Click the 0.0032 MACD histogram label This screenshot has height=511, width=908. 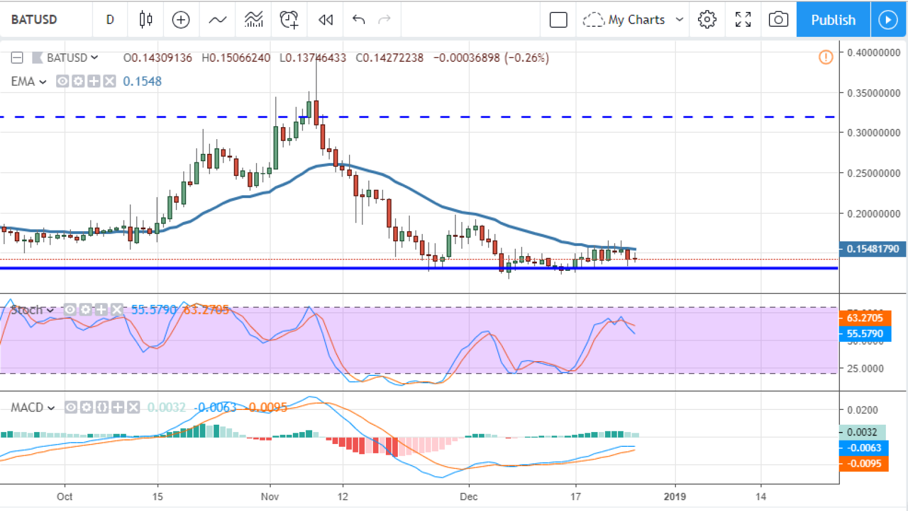pyautogui.click(x=862, y=432)
